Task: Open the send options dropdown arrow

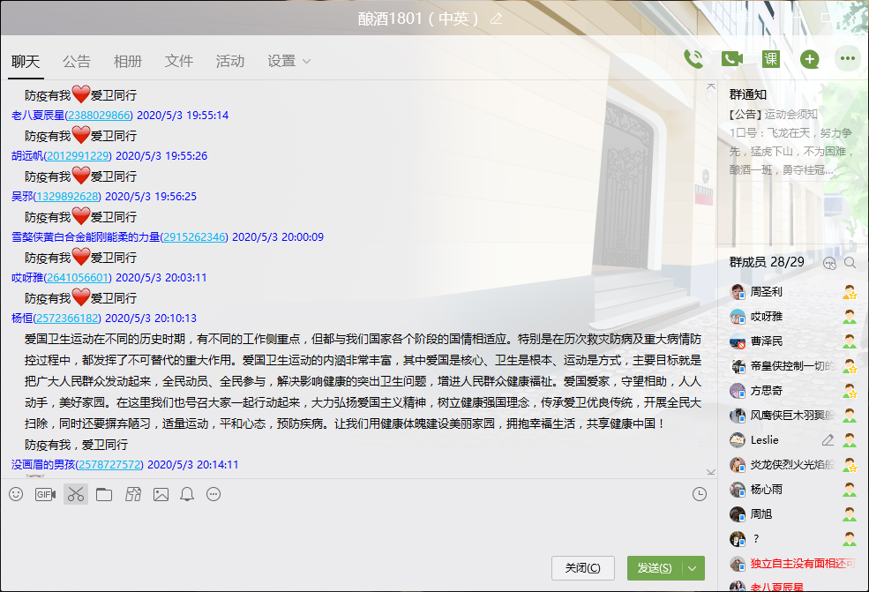Action: point(693,568)
